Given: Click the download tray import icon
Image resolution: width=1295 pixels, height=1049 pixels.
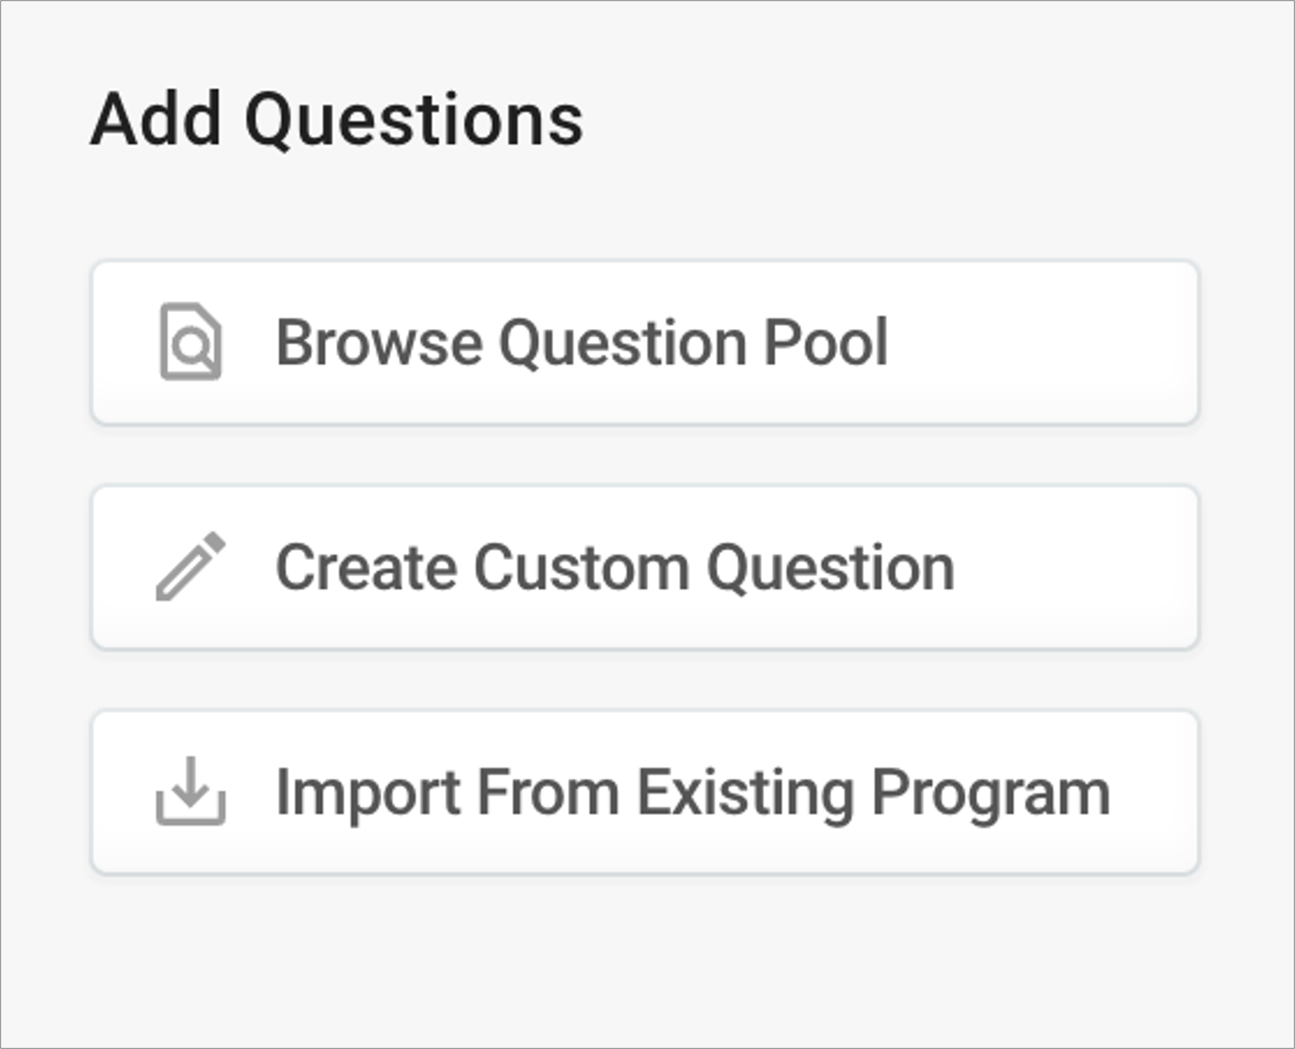Looking at the screenshot, I should [190, 791].
